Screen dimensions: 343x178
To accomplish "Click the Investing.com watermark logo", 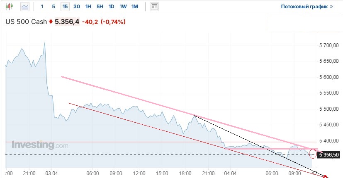I will (40, 145).
